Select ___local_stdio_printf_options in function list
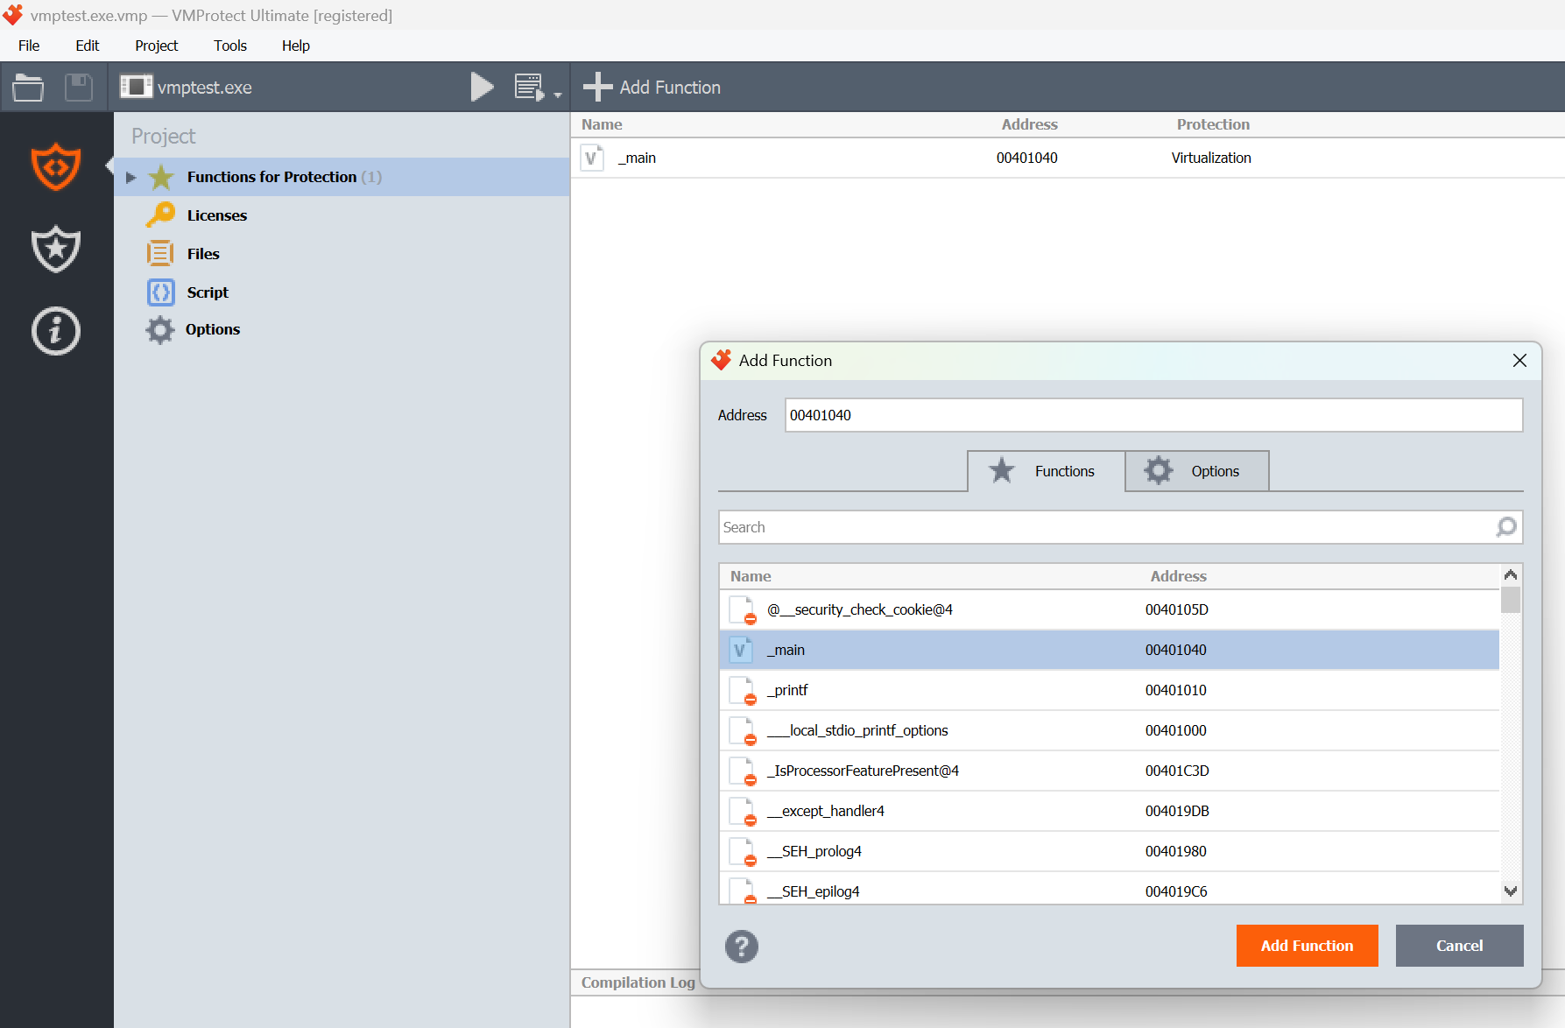Screen dimensions: 1565x1028 tap(1109, 730)
